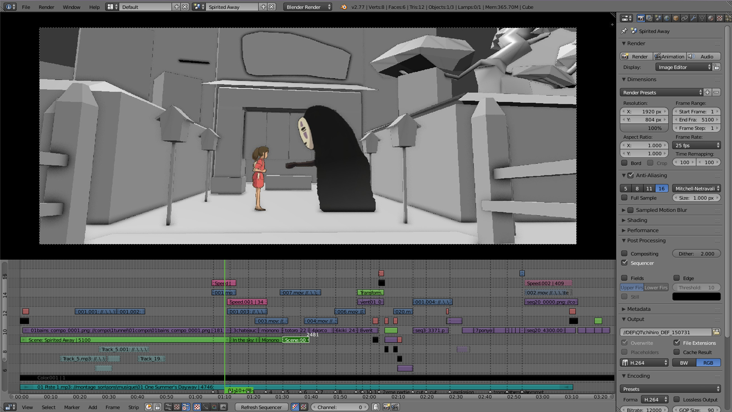
Task: Click the Animation render button
Action: click(x=669, y=56)
